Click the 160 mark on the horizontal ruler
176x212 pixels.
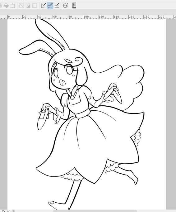(x=131, y=17)
